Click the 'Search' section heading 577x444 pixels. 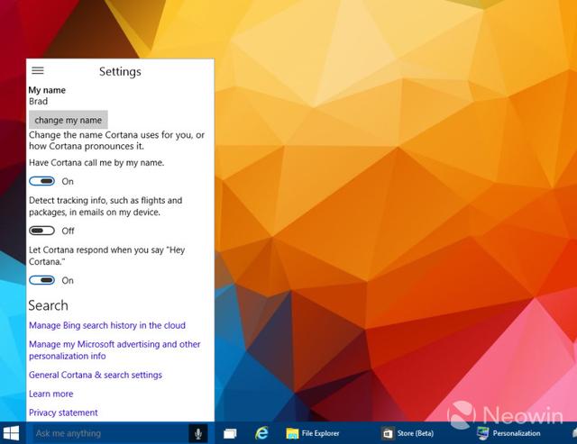(x=48, y=305)
